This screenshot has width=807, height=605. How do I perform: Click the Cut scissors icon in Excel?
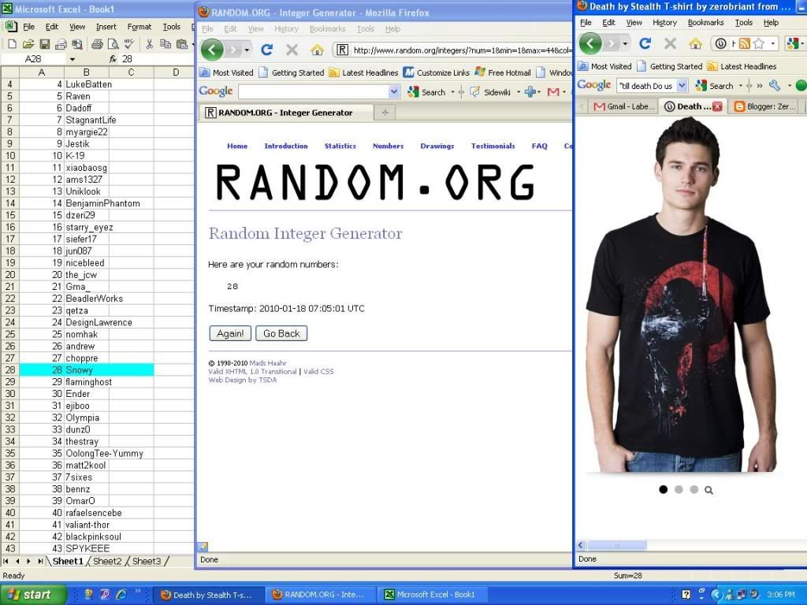click(x=149, y=44)
